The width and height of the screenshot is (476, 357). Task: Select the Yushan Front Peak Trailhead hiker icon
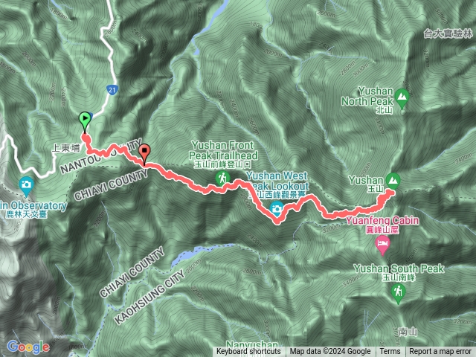click(223, 178)
